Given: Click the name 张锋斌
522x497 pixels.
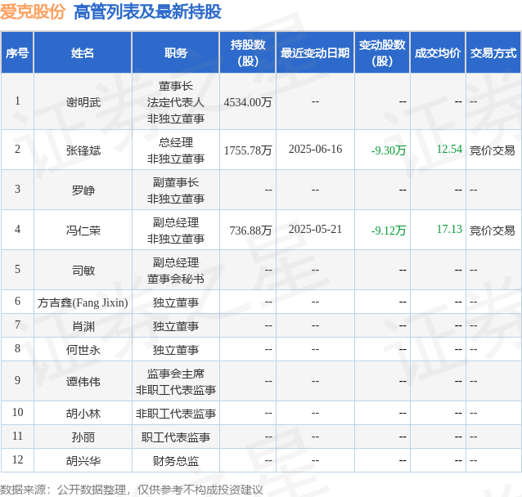Looking at the screenshot, I should tap(83, 150).
